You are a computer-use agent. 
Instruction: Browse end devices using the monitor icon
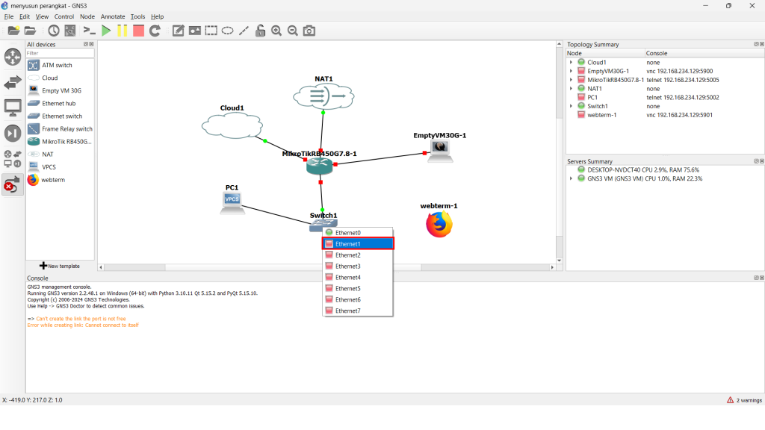pyautogui.click(x=13, y=107)
